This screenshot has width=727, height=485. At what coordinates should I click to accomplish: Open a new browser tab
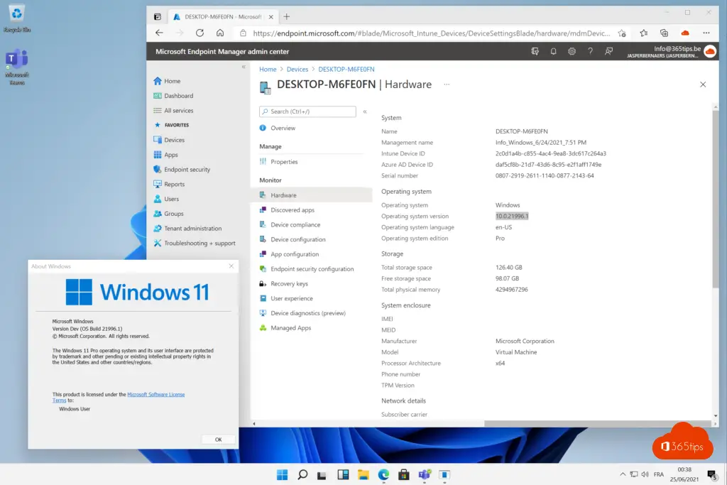click(x=287, y=17)
